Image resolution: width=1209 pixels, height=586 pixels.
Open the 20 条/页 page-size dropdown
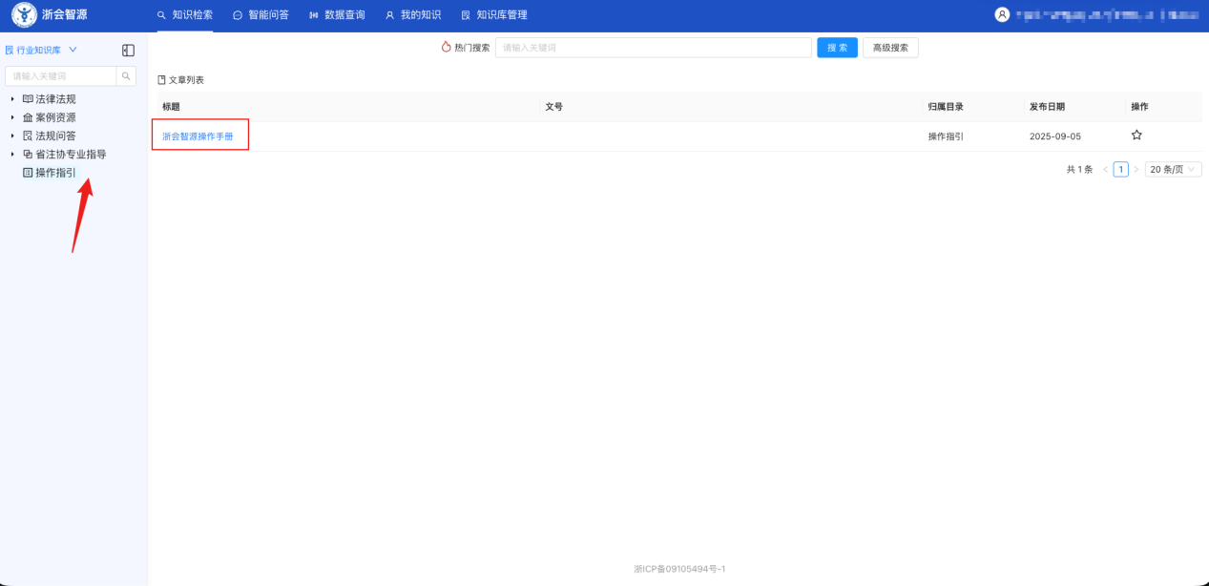coord(1173,169)
